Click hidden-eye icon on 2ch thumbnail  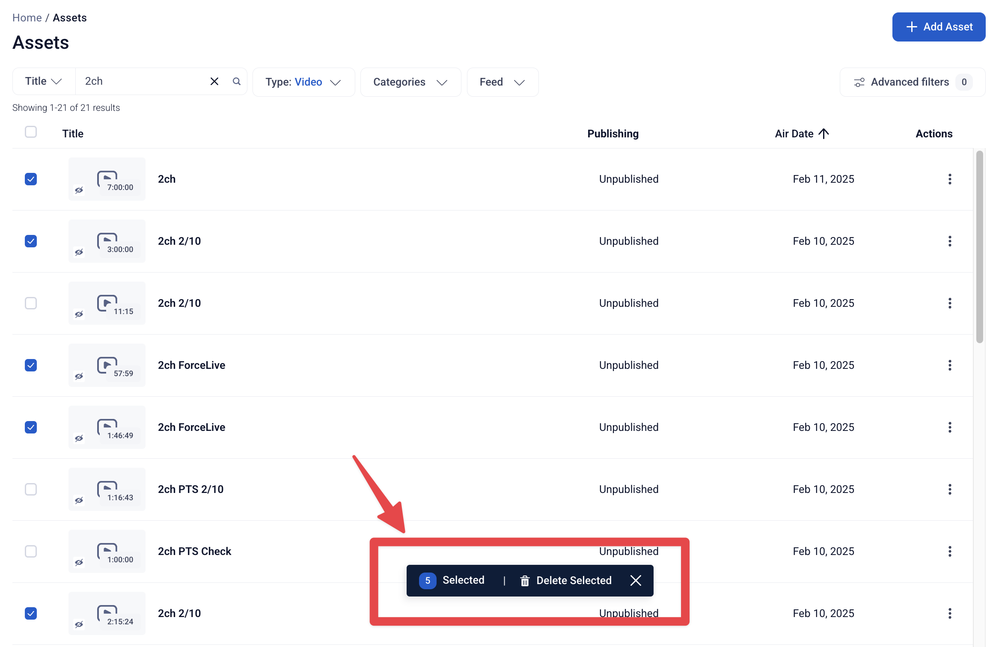pos(79,190)
